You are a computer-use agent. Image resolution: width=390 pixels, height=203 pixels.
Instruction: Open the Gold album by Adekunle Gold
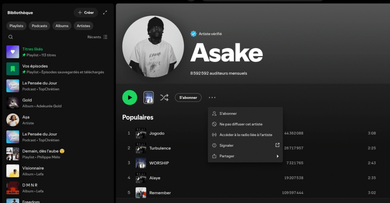pos(58,103)
